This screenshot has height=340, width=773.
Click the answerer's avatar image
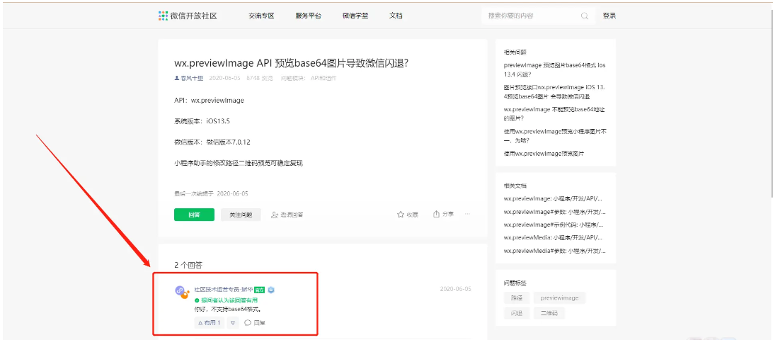[x=182, y=292]
